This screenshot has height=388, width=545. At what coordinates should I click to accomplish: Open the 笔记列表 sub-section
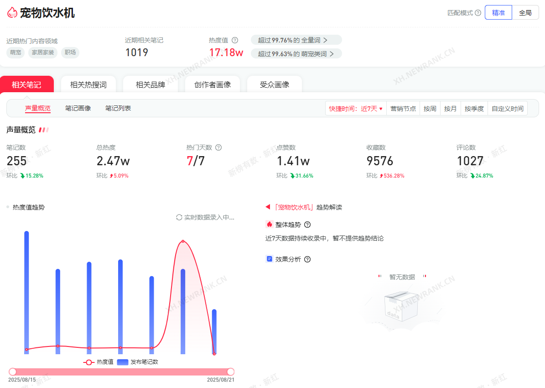pyautogui.click(x=118, y=108)
